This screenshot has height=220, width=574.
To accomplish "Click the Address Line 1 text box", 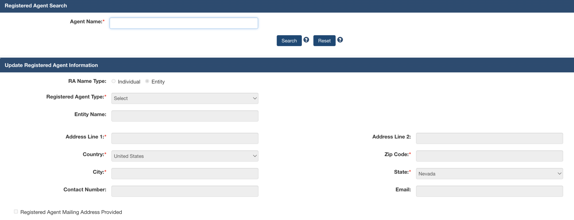I will tap(184, 138).
